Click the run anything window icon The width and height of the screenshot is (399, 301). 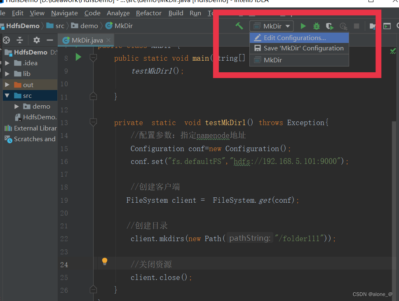(387, 26)
